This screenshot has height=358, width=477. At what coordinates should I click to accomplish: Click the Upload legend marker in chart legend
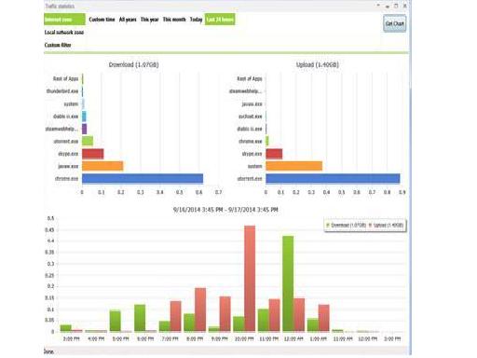pos(370,225)
